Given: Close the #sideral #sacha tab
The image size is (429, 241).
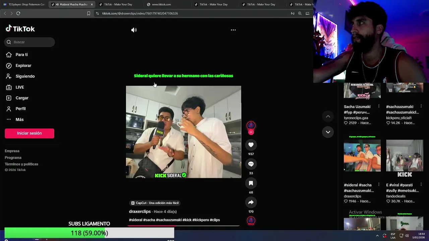Looking at the screenshot, I should tap(91, 4).
